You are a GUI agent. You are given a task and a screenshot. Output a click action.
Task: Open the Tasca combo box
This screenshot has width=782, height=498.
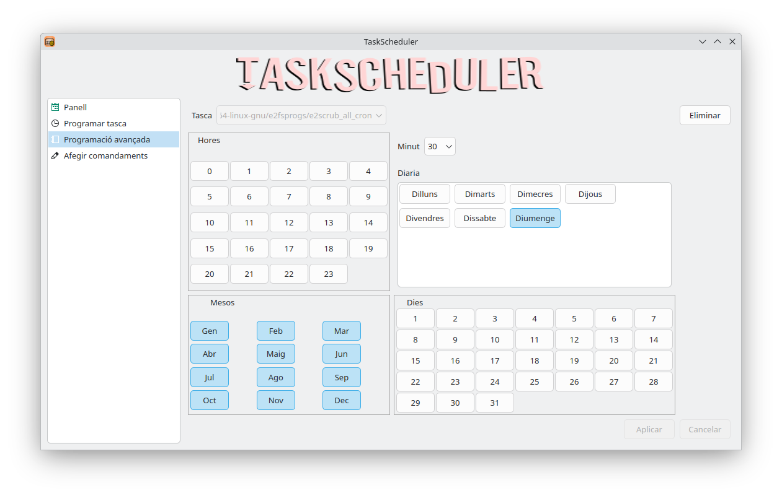tap(301, 115)
